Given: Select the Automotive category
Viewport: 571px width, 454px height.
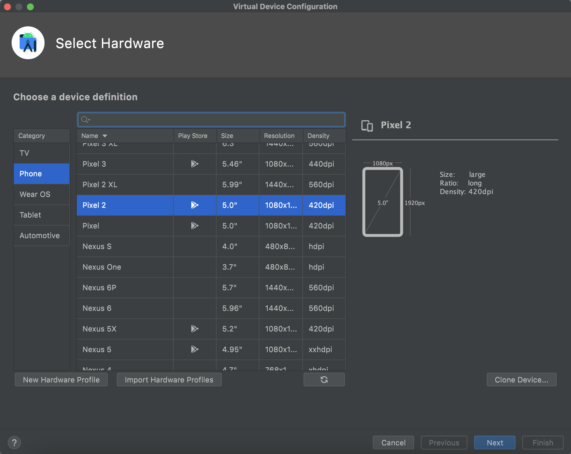Looking at the screenshot, I should coord(42,236).
